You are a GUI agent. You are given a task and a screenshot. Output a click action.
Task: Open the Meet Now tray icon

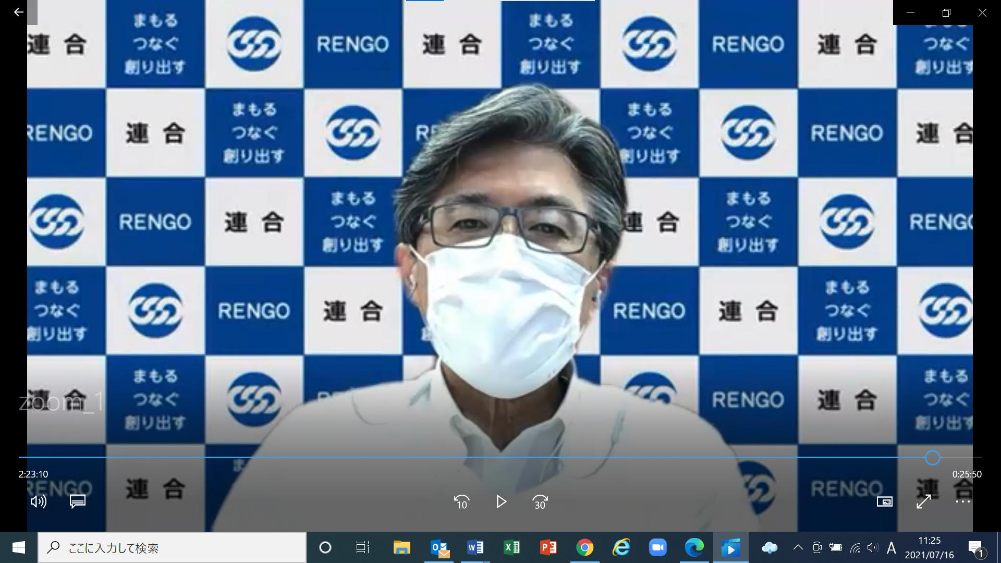[817, 547]
